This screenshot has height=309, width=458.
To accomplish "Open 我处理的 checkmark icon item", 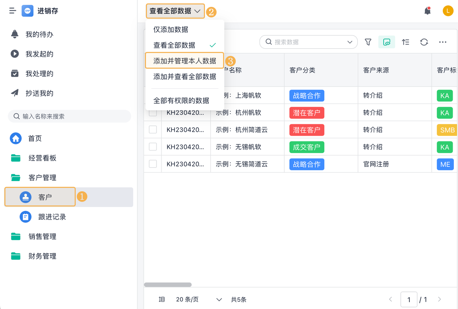I will click(x=15, y=74).
